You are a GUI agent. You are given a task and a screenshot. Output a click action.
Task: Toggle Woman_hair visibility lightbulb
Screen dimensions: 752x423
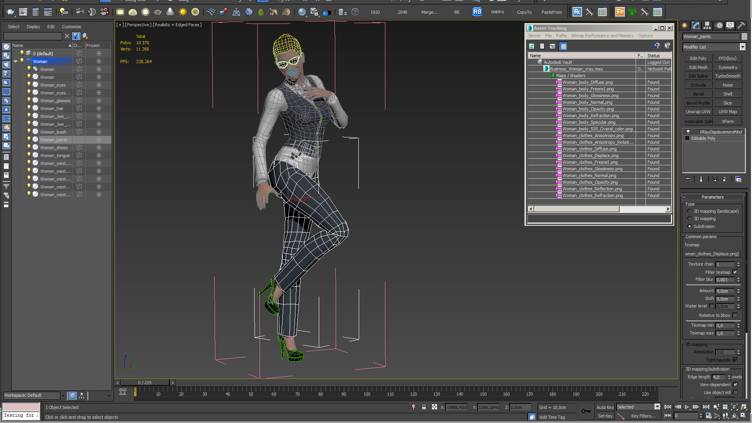click(29, 108)
